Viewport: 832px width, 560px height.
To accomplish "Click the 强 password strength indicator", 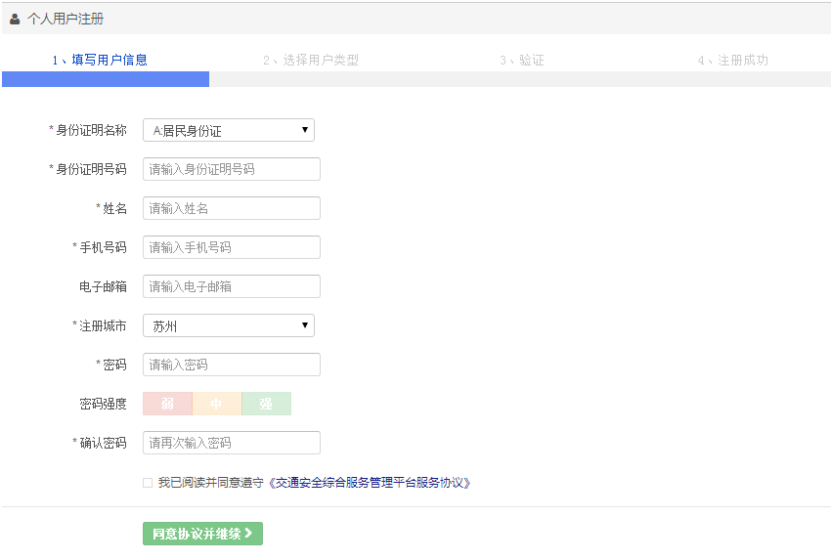I will (266, 404).
